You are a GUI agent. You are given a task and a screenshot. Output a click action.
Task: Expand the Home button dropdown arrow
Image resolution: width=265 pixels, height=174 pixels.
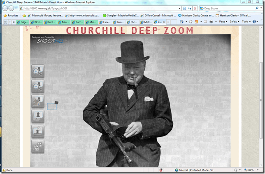tap(186, 21)
